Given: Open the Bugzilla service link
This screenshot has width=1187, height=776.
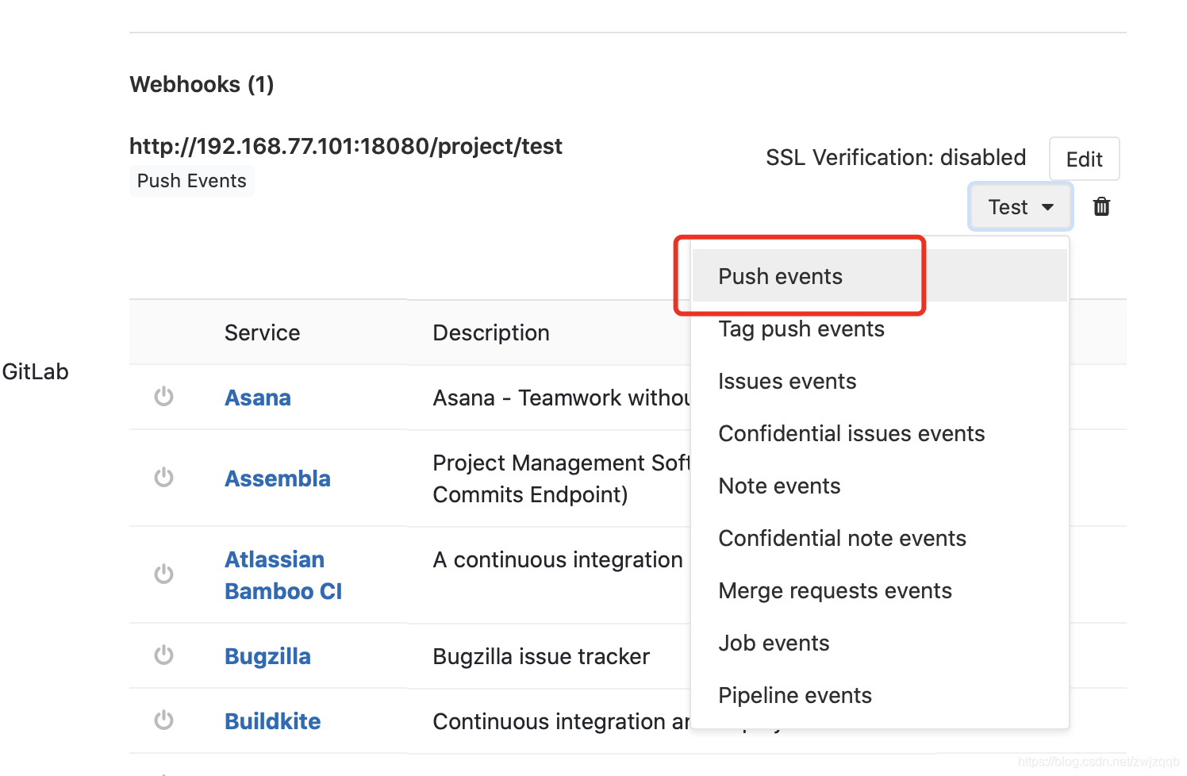Looking at the screenshot, I should click(x=267, y=656).
